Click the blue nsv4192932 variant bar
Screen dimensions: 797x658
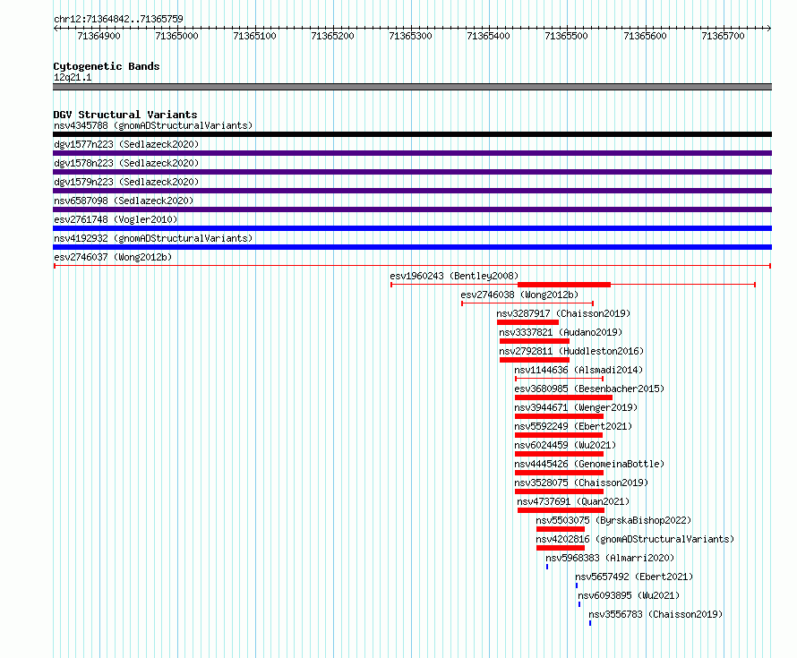tap(412, 247)
